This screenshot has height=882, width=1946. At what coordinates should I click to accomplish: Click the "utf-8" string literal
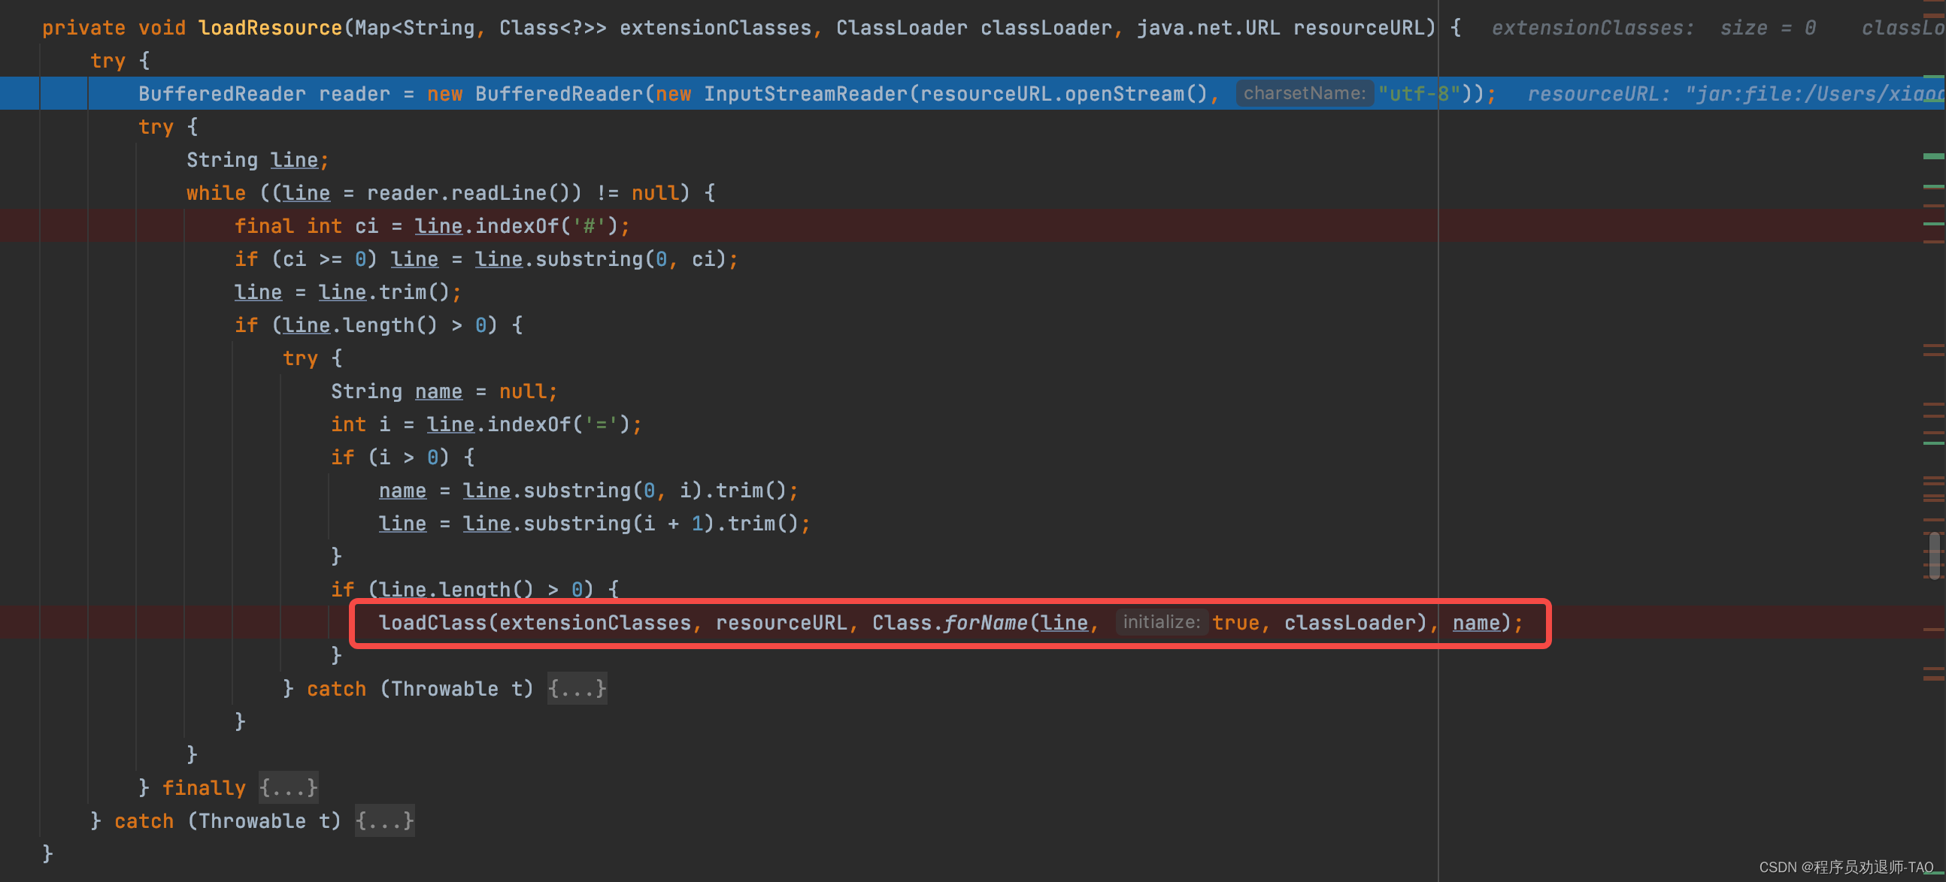1418,94
